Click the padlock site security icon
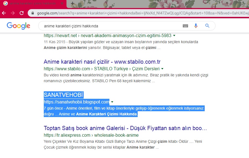This screenshot has width=249, height=158. pyautogui.click(x=33, y=13)
